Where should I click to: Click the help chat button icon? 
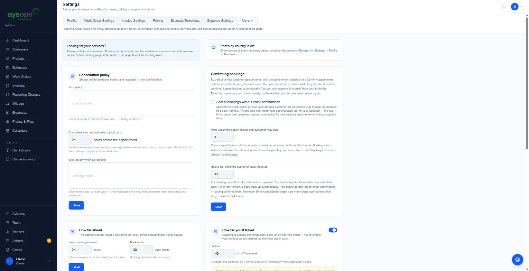pyautogui.click(x=518, y=259)
